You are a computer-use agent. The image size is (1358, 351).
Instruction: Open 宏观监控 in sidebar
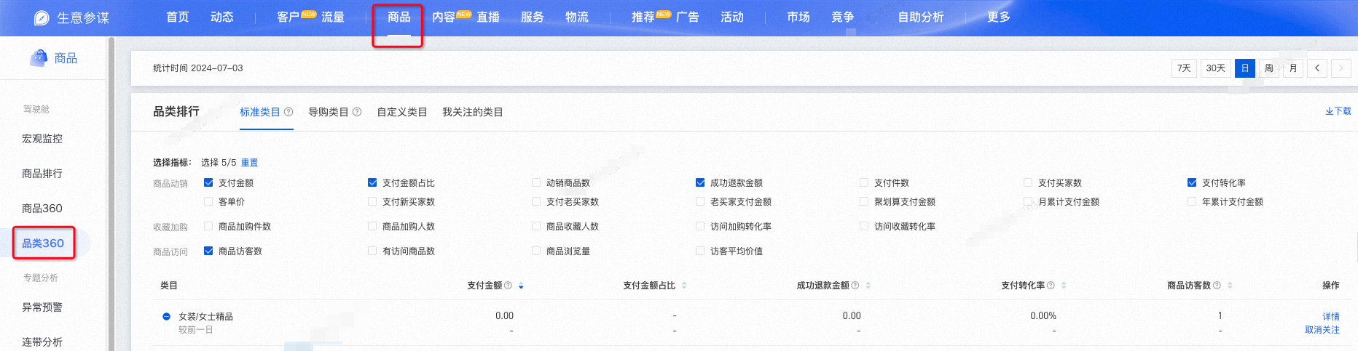point(42,139)
